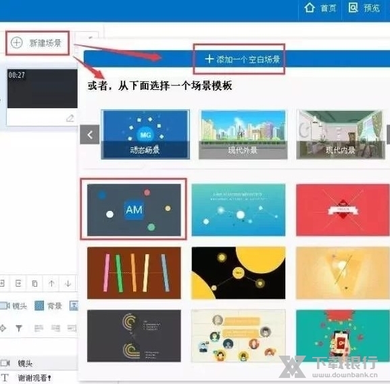
Task: Choose the green hand-holding-phone template
Action: (343, 336)
